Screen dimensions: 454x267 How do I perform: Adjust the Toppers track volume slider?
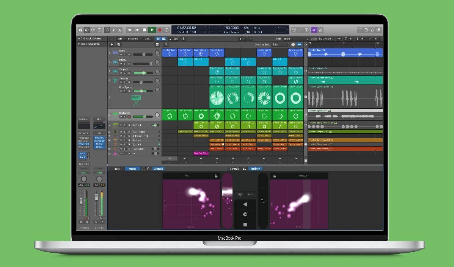(143, 73)
